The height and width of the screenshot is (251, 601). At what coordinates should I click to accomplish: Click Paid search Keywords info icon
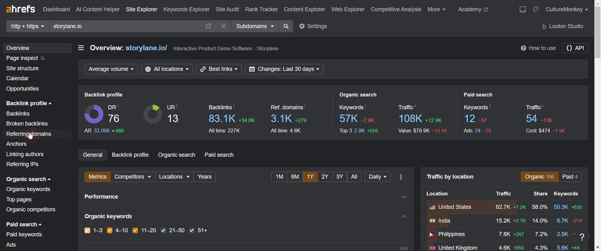[490, 106]
